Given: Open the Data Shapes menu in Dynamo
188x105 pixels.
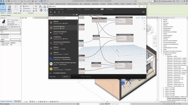Looking at the screenshot, I should (x=110, y=9).
